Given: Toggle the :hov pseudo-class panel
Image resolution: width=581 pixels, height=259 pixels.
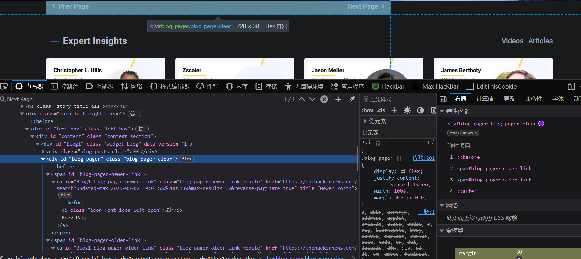Looking at the screenshot, I should click(x=368, y=110).
